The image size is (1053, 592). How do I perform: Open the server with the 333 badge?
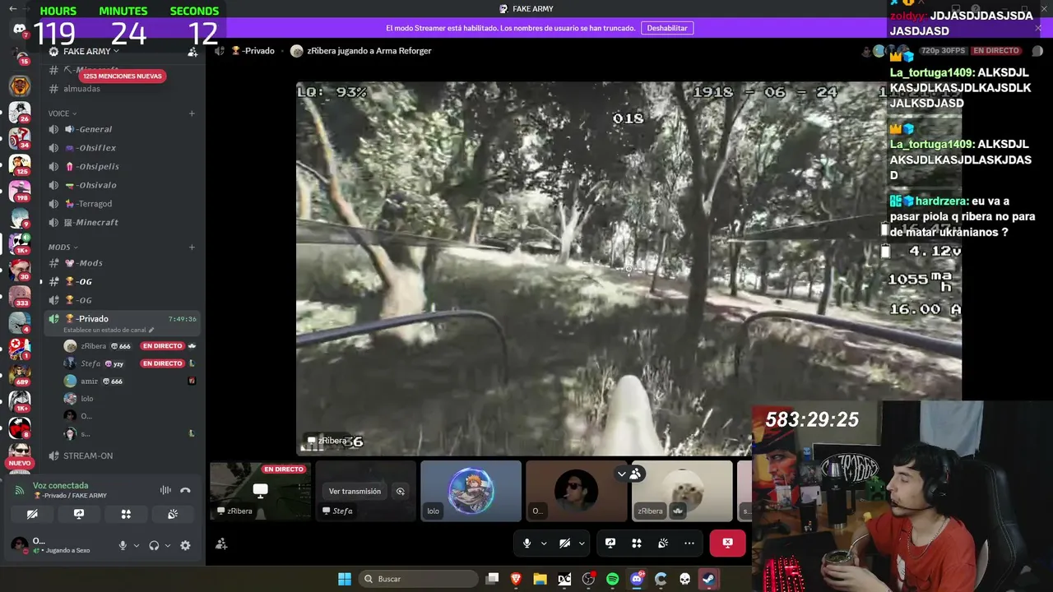pyautogui.click(x=20, y=296)
